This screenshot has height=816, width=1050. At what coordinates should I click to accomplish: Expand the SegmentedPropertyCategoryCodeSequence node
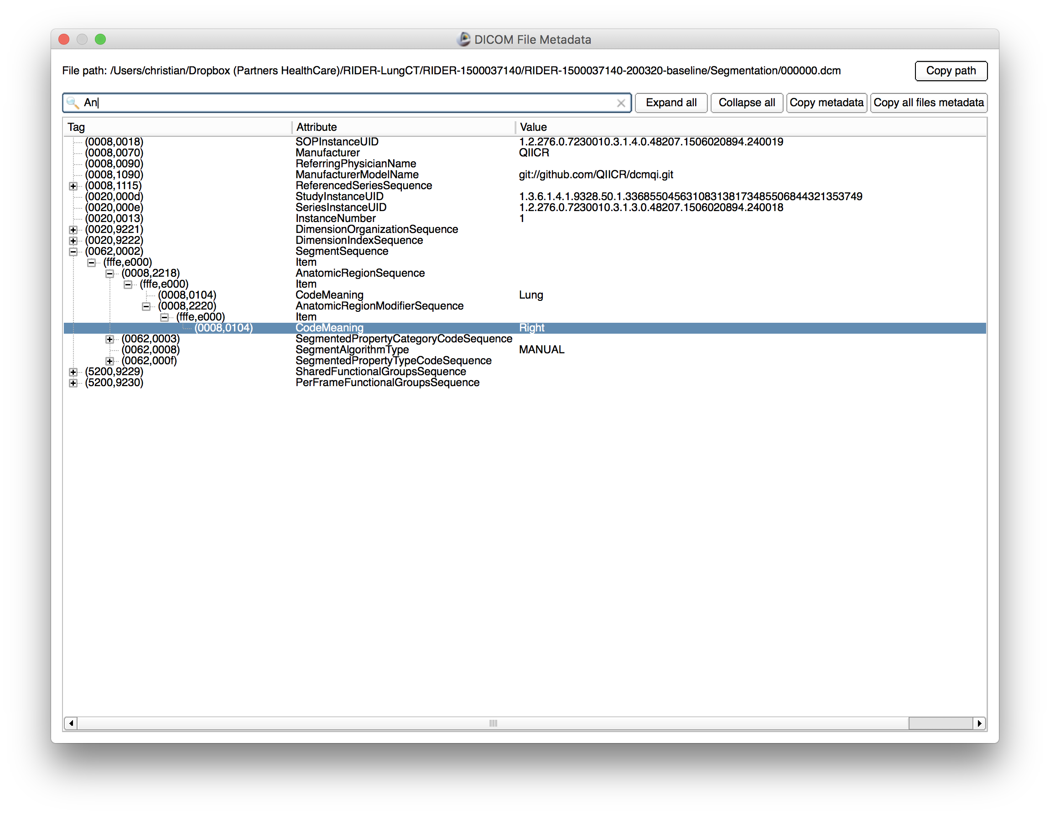click(x=109, y=339)
